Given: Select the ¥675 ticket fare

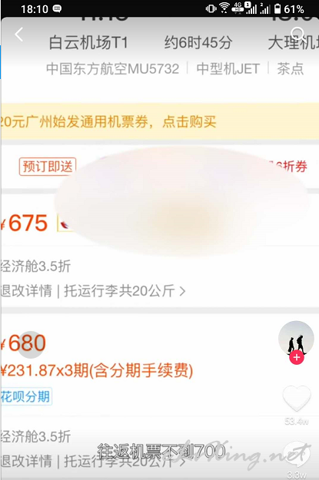Looking at the screenshot, I should coord(25,223).
